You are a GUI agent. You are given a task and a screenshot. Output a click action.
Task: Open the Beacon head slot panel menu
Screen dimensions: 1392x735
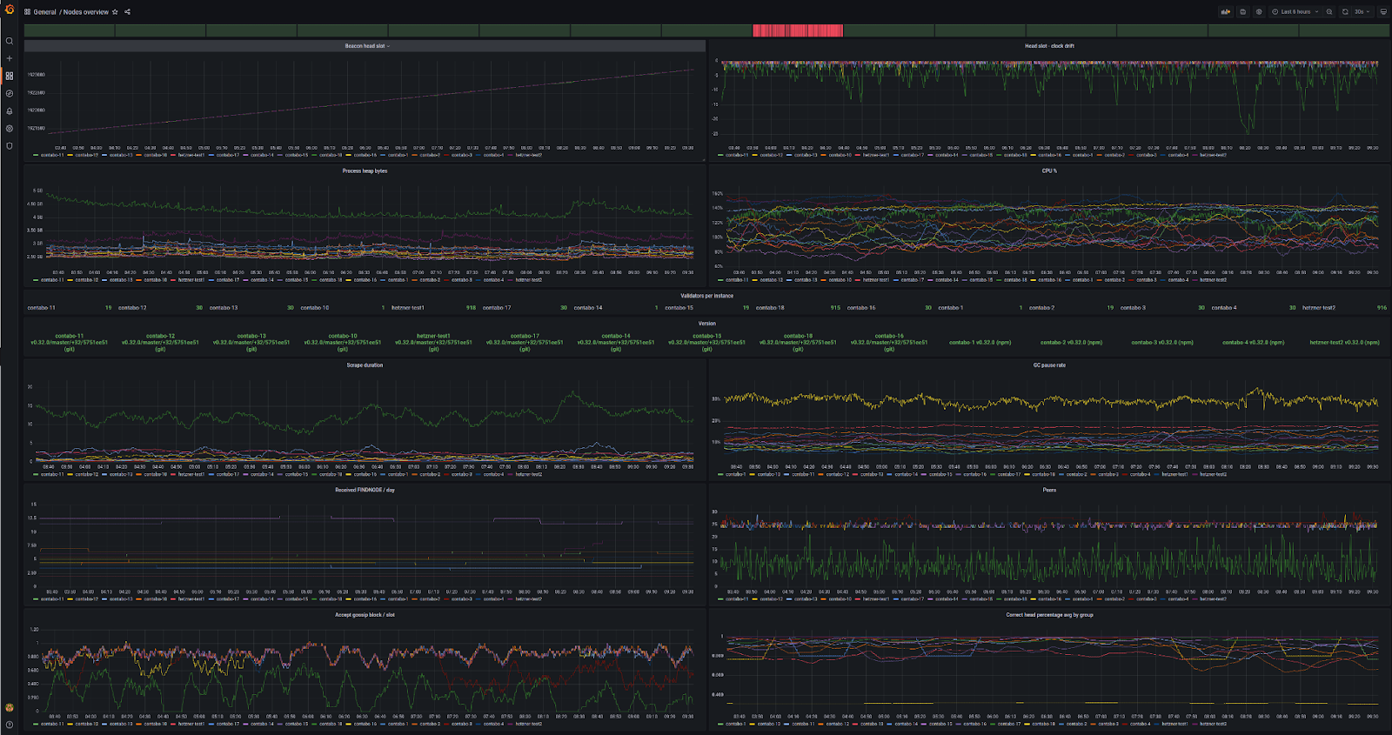pyautogui.click(x=367, y=46)
